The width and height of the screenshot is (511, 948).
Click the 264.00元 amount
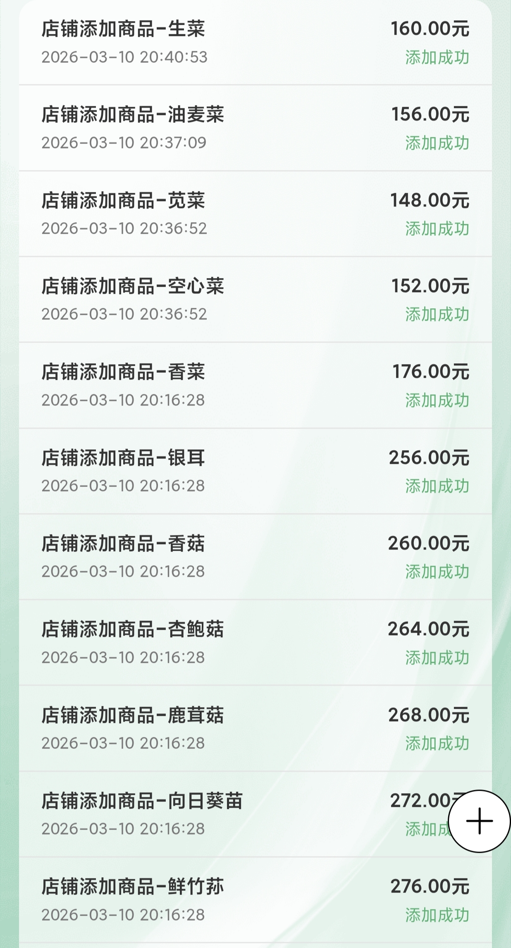pyautogui.click(x=428, y=629)
